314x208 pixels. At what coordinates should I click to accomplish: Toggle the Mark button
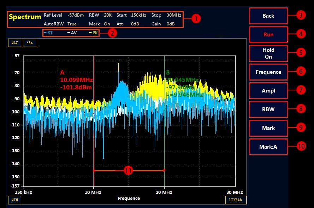click(268, 128)
